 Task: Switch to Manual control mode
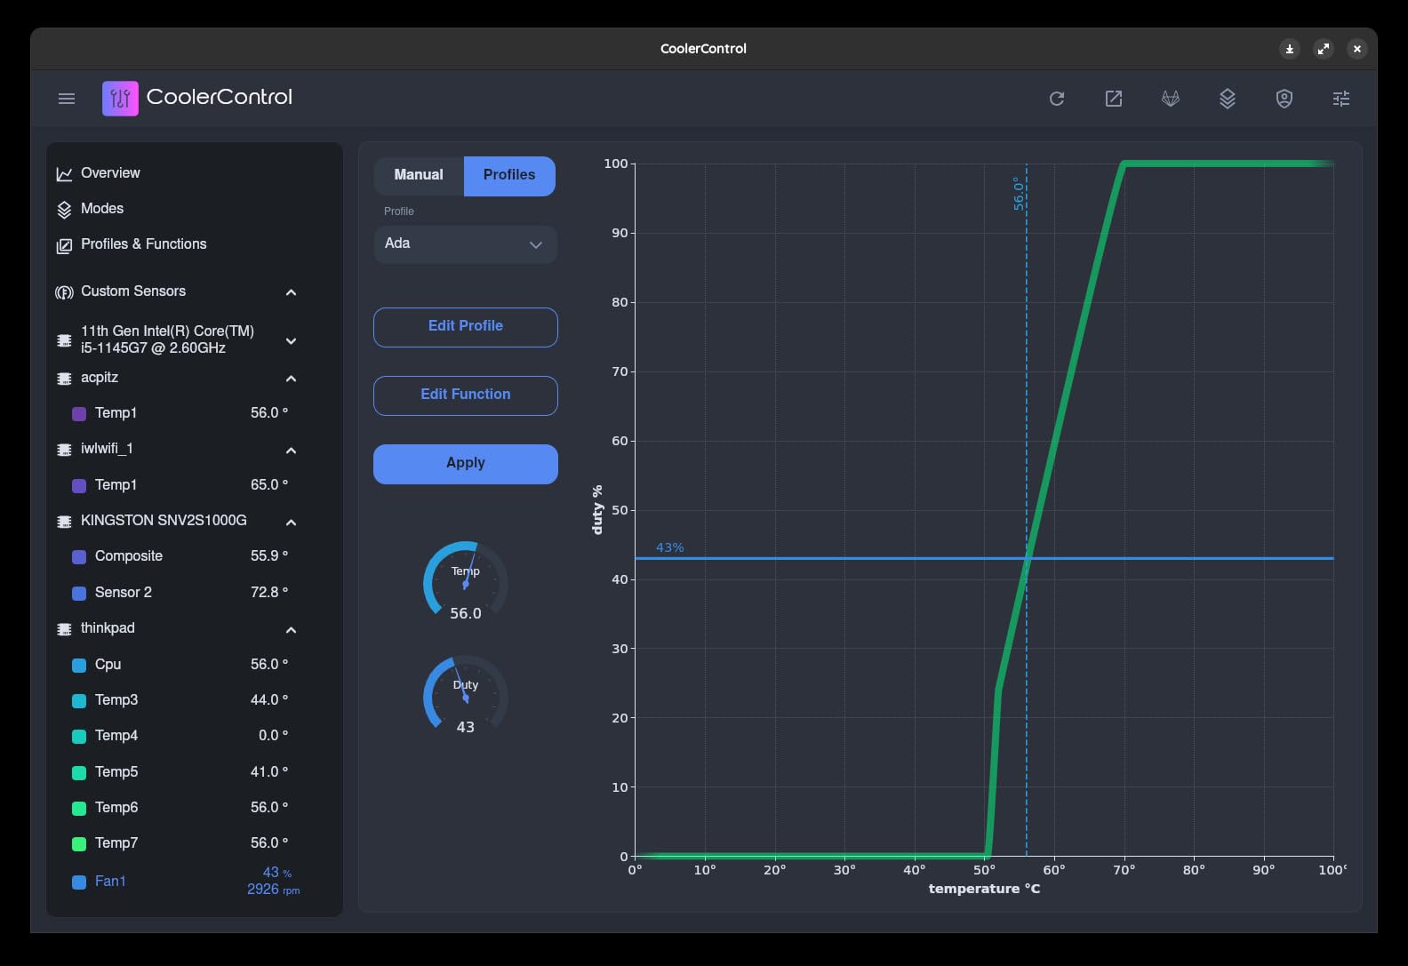point(419,175)
